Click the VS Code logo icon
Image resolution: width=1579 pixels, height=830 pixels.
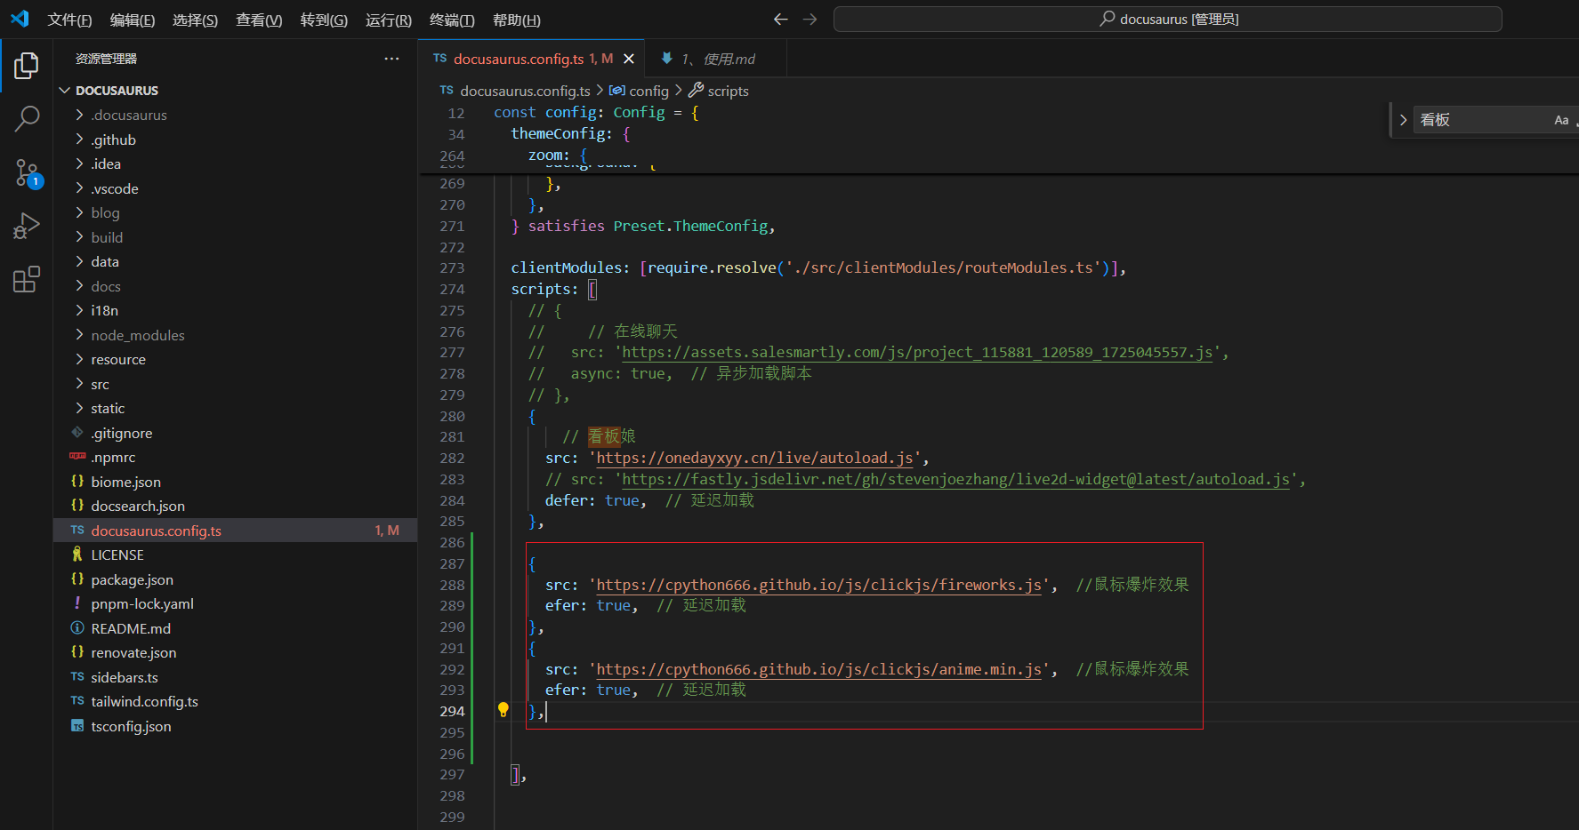(20, 19)
